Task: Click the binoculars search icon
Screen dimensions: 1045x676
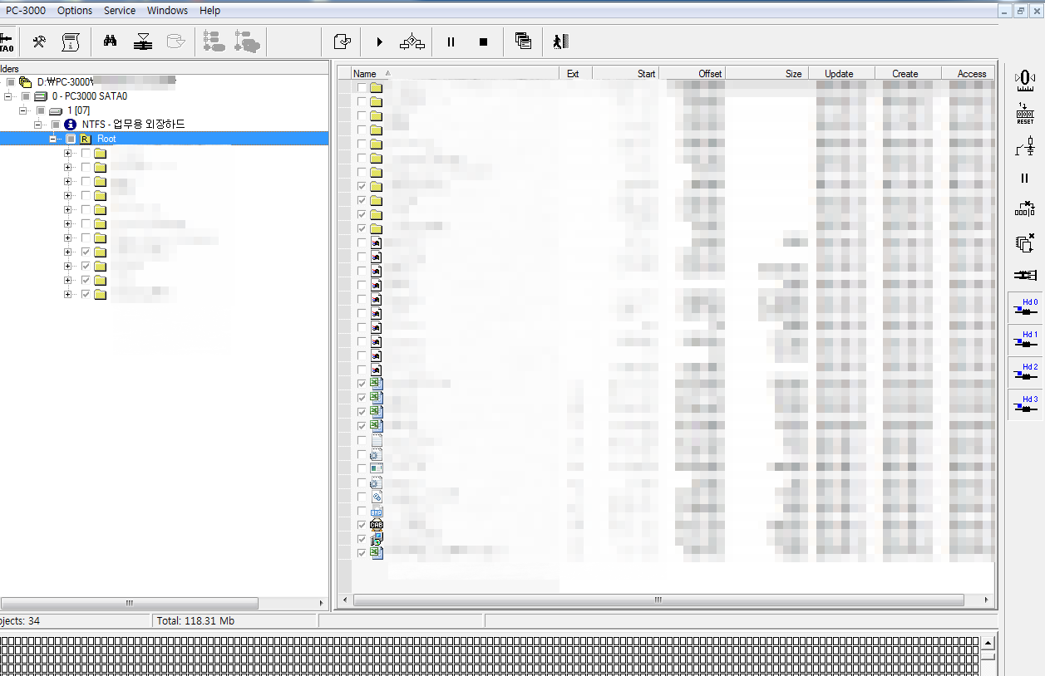Action: [x=110, y=42]
